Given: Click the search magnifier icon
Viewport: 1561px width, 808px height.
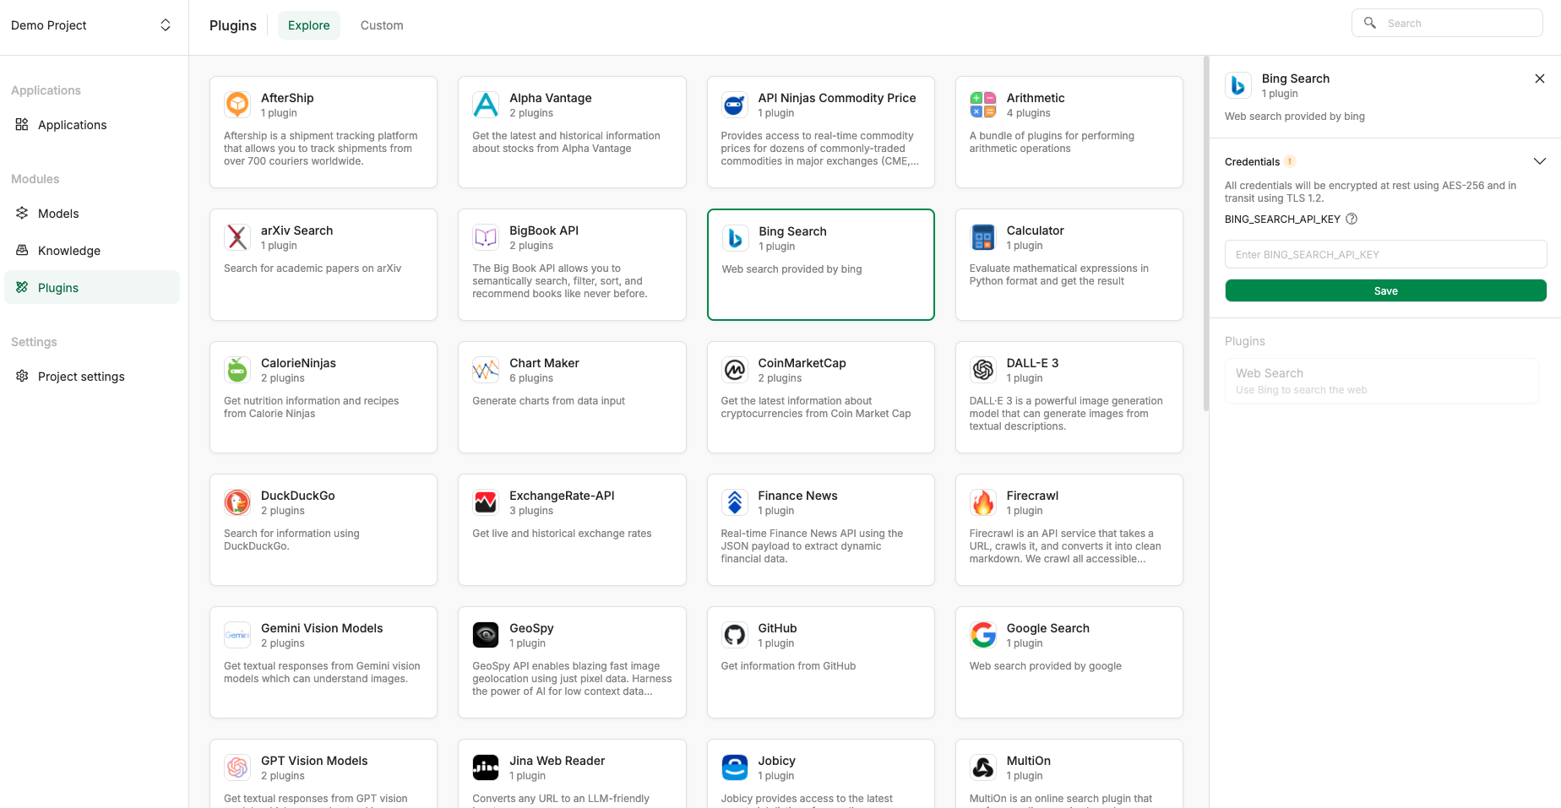Looking at the screenshot, I should (x=1370, y=23).
